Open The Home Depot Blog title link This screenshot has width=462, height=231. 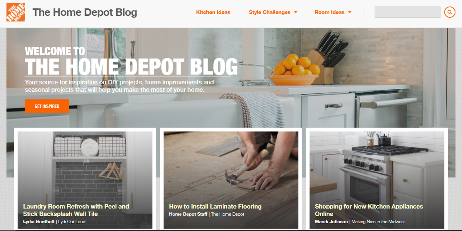click(x=85, y=12)
